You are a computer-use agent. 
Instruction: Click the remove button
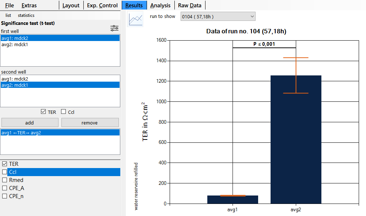coord(90,122)
